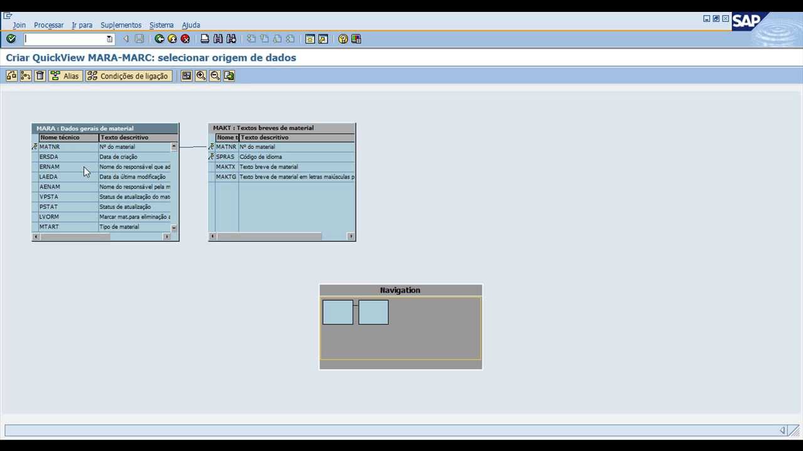The height and width of the screenshot is (451, 803).
Task: Click the green Enter checkmark icon
Action: pos(11,39)
